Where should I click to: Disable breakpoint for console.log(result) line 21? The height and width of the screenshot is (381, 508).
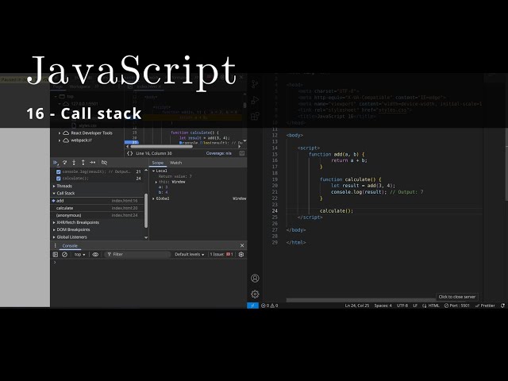[58, 171]
